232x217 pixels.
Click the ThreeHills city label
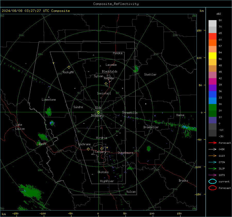tap(130, 113)
